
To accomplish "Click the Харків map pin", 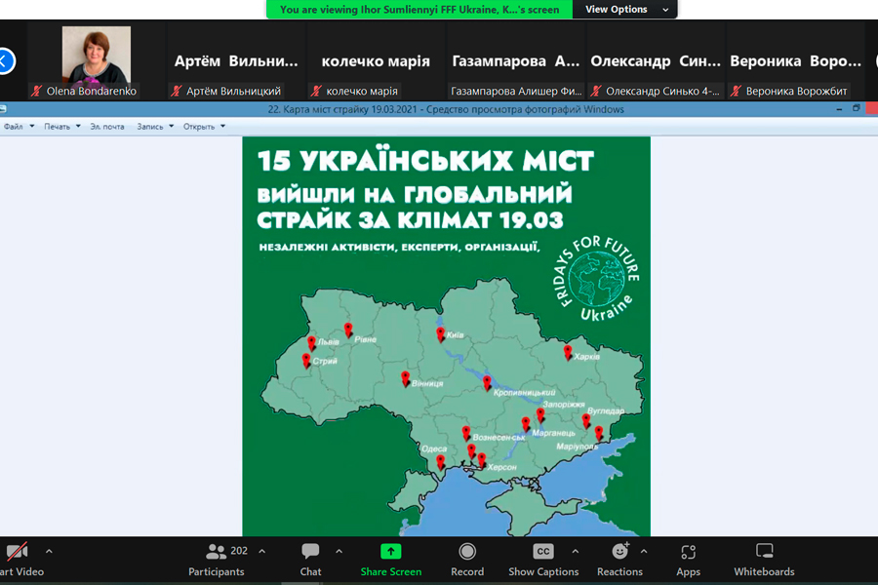I will coord(568,353).
